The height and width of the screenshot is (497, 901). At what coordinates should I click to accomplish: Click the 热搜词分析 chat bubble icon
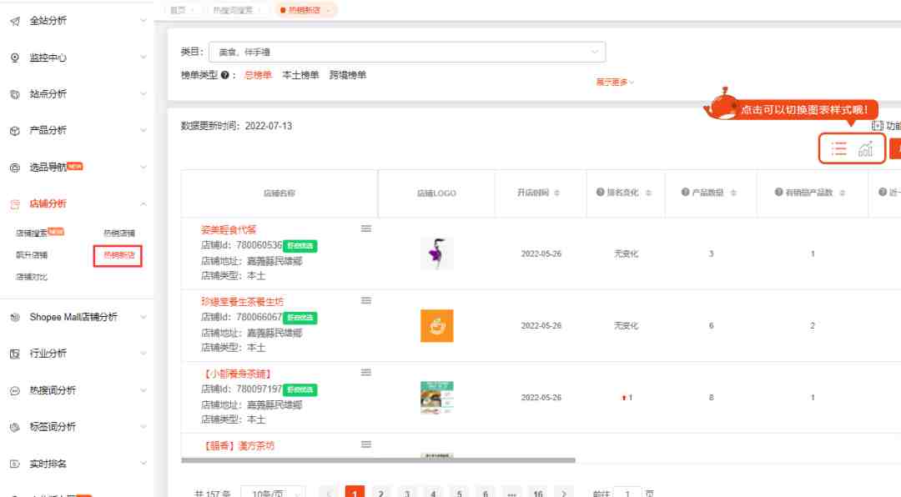15,391
